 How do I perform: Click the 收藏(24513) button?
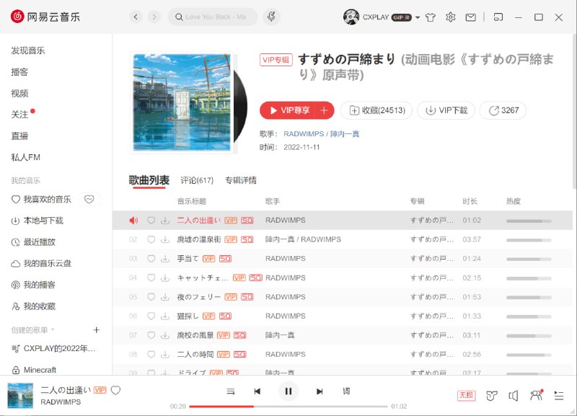(377, 110)
